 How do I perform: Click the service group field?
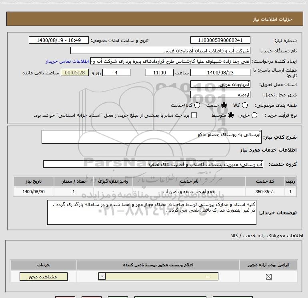pyautogui.click(x=153, y=164)
